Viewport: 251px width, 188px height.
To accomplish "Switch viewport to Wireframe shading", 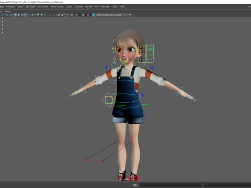I will click(x=12, y=15).
